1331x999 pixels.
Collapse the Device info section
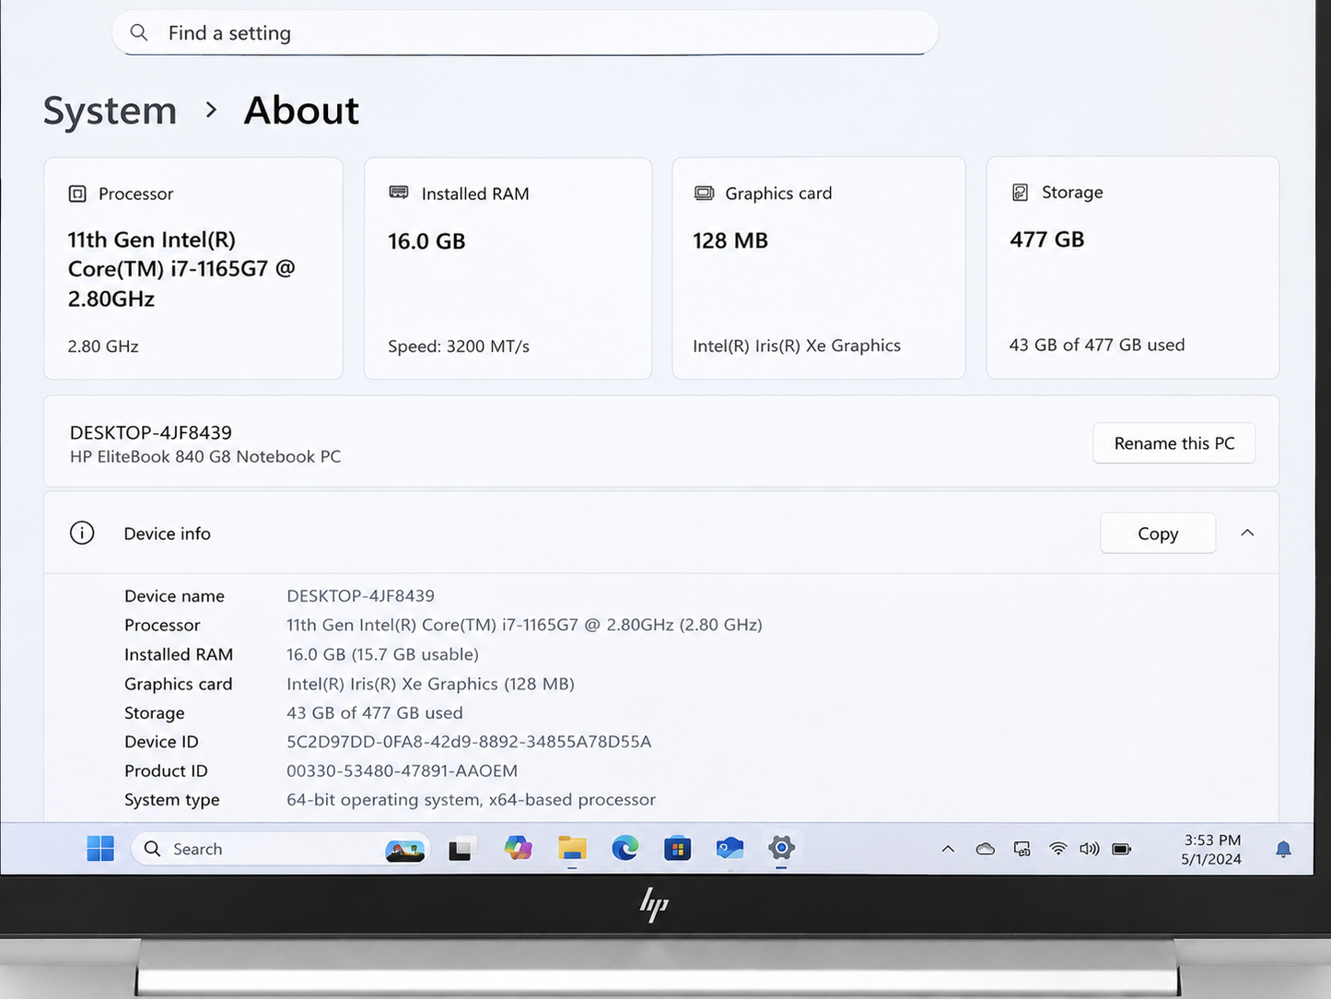[x=1247, y=533]
